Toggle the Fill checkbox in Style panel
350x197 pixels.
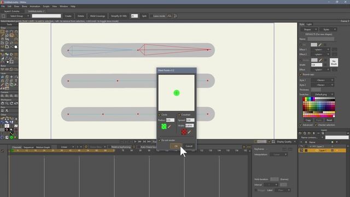point(301,45)
